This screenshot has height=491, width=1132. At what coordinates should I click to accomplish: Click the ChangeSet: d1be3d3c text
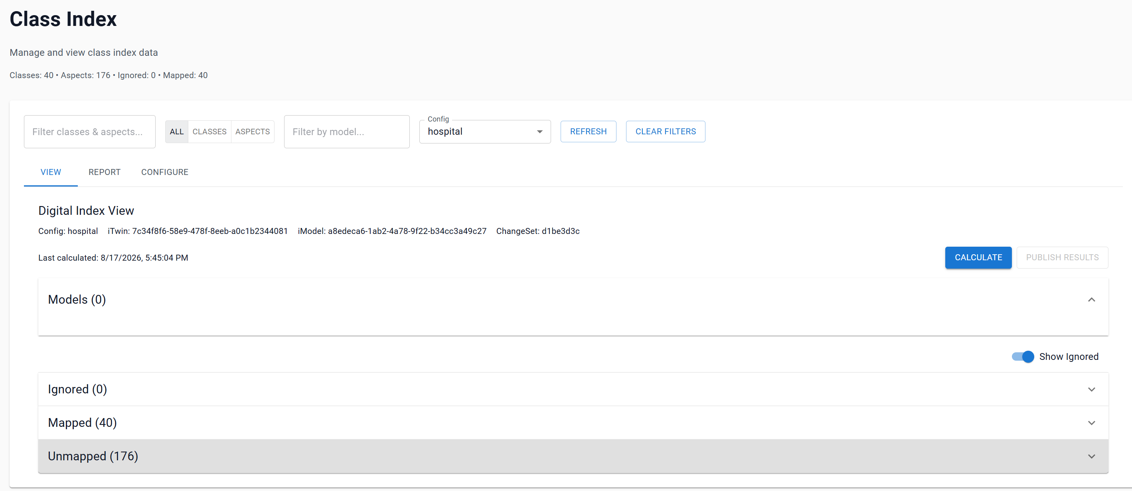(x=538, y=231)
